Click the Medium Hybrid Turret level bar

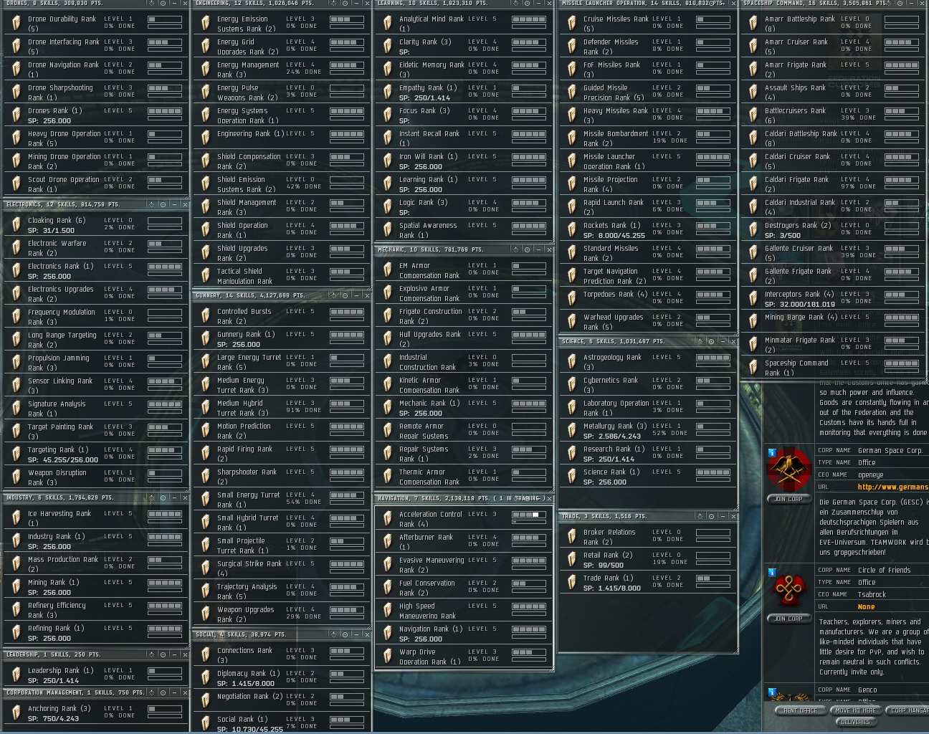coord(347,404)
